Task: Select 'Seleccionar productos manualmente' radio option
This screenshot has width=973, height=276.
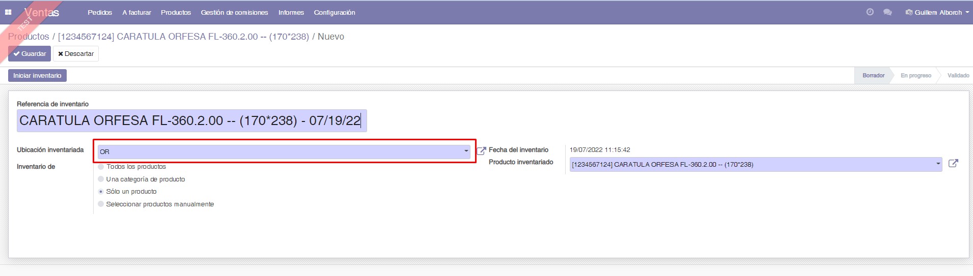Action: pos(101,204)
